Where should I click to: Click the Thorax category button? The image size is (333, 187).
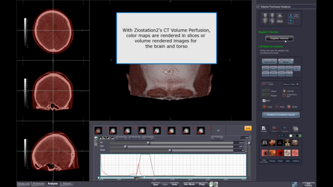[x=272, y=161]
